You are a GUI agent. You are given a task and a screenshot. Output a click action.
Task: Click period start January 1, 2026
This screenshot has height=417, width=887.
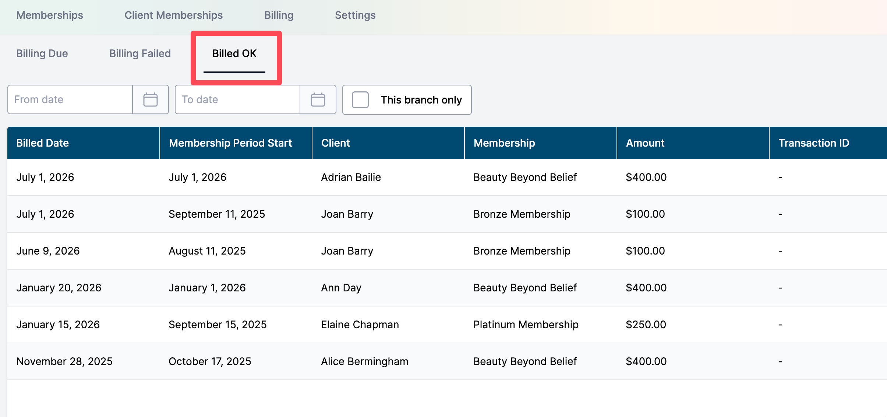[x=207, y=288]
